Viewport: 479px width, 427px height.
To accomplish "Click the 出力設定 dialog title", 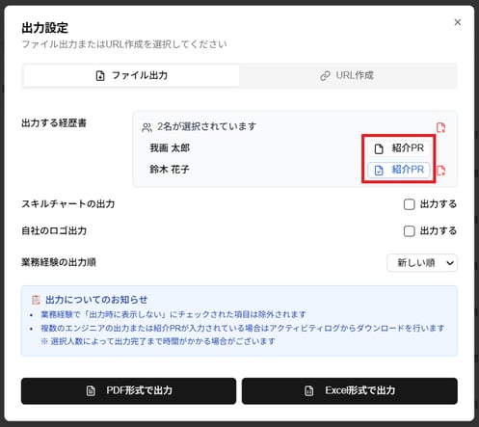I will point(44,28).
